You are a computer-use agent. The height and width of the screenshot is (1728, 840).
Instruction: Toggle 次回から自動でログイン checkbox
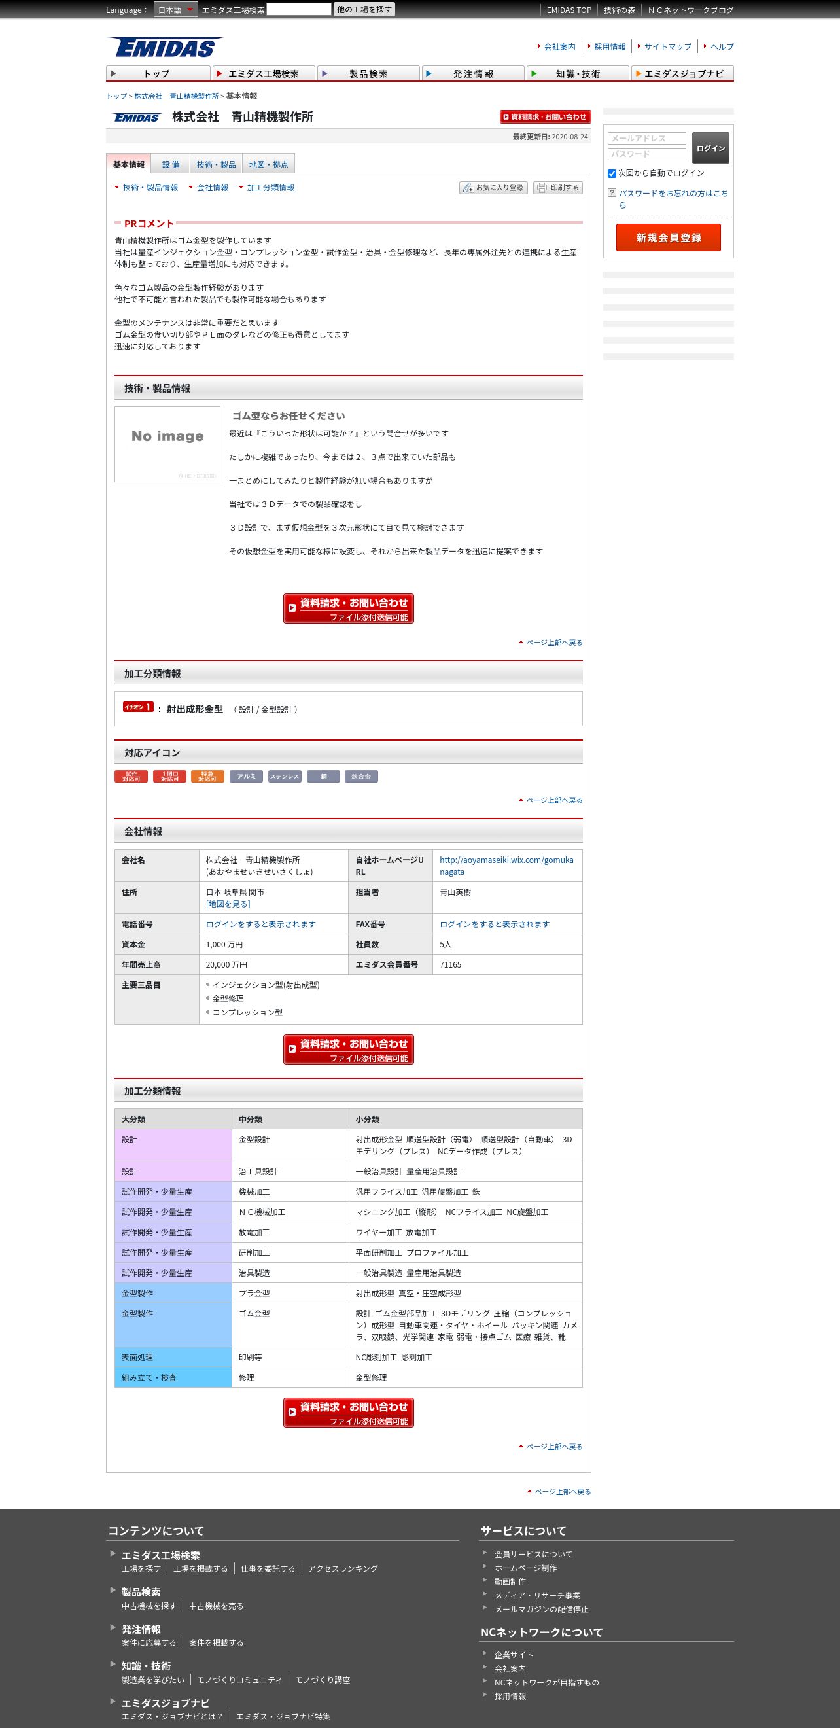pos(612,174)
